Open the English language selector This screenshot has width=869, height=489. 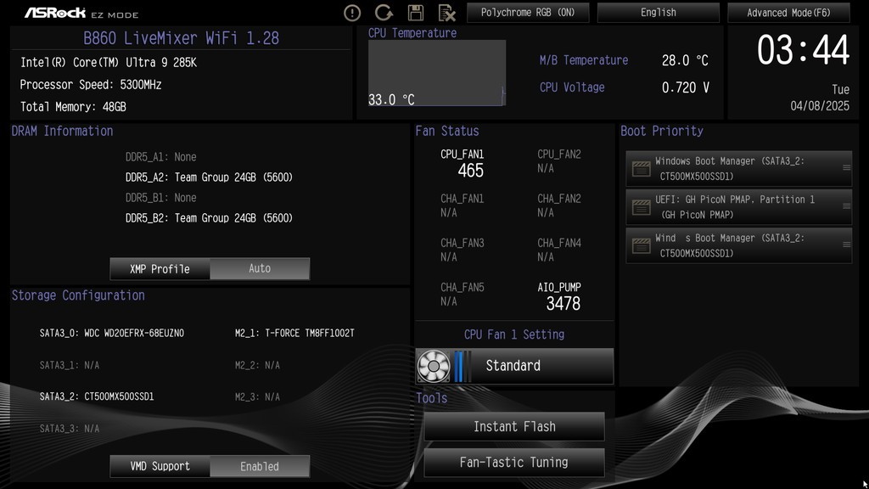tap(658, 12)
